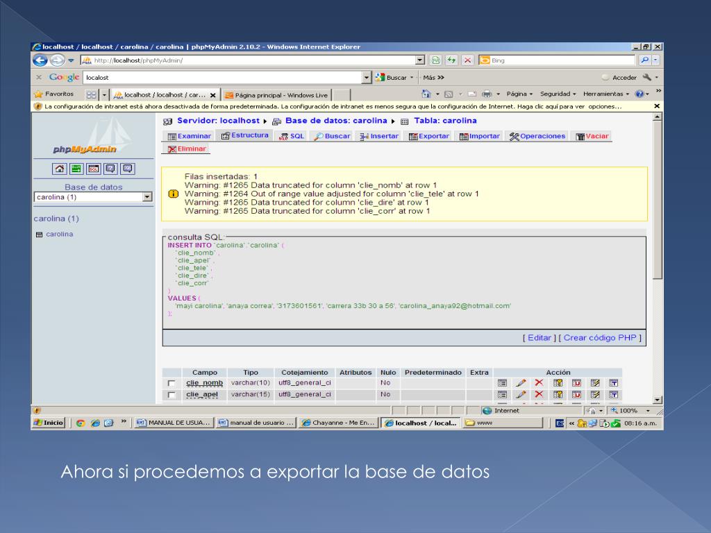Click the Editar link
The image size is (711, 533).
pos(539,338)
